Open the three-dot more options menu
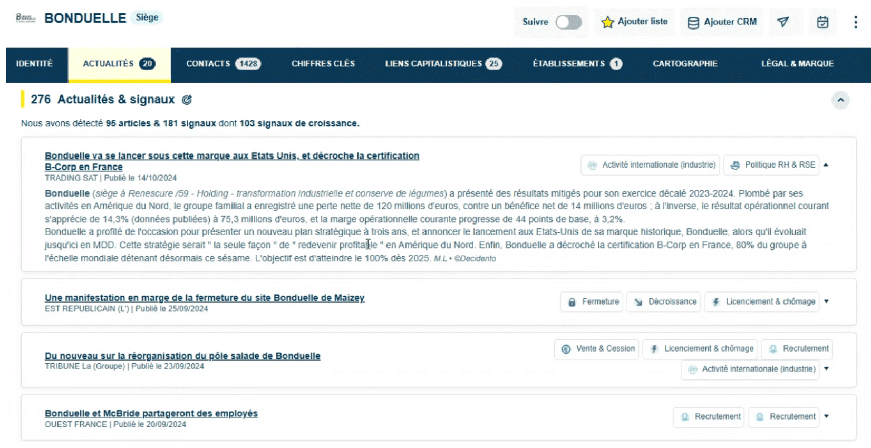 855,22
